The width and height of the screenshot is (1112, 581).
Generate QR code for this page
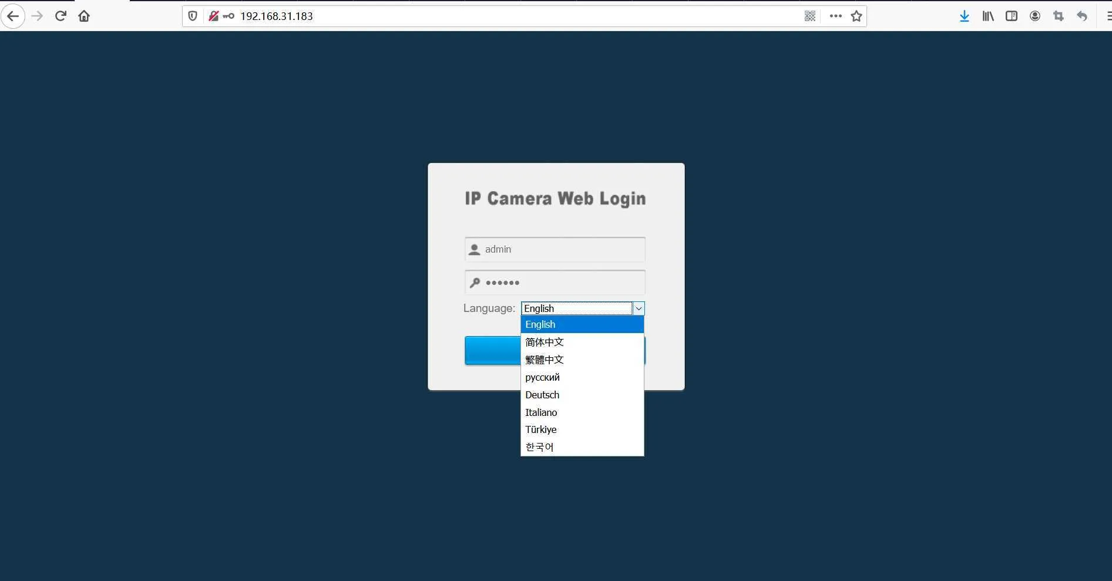[x=810, y=16]
